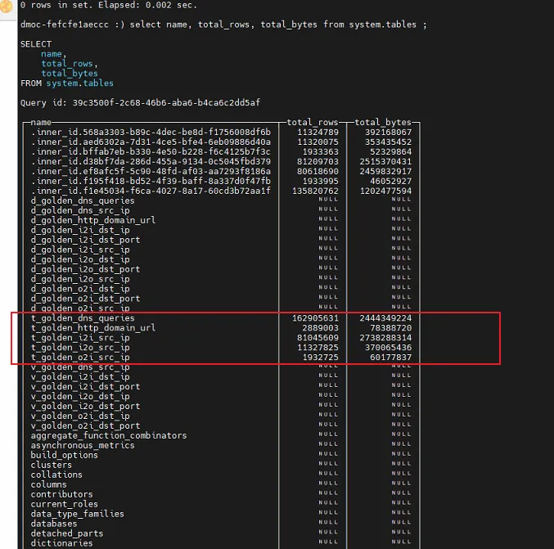The image size is (554, 549).
Task: Click table name v_golden_o2i_dst_port
Action: (x=85, y=425)
